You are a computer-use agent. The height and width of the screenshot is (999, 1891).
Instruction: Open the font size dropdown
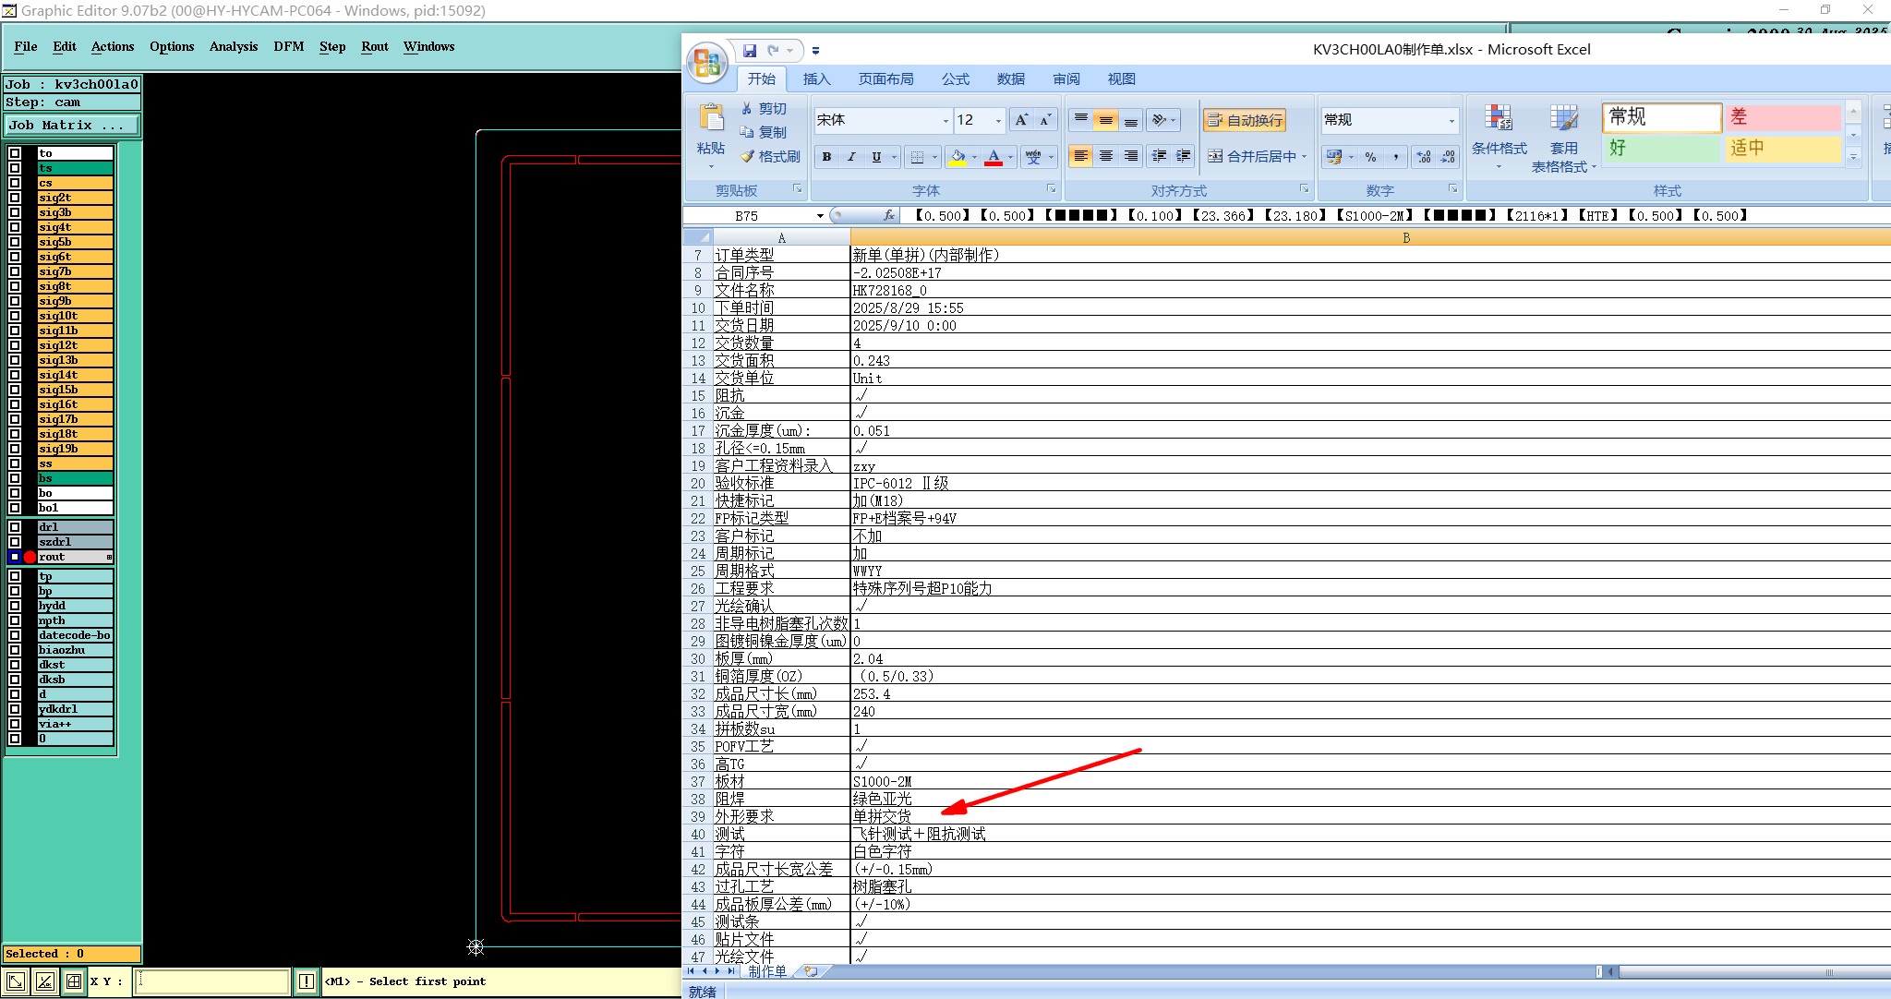998,121
